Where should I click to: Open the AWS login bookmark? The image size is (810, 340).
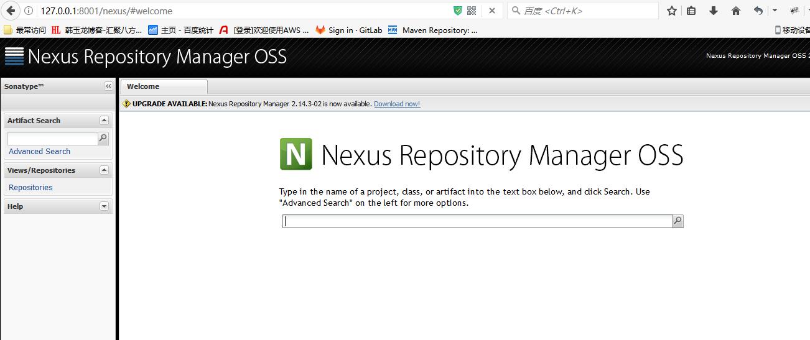(x=264, y=30)
